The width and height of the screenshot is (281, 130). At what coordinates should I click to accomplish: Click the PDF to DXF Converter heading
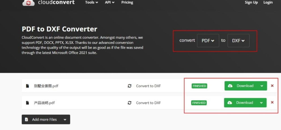(59, 29)
